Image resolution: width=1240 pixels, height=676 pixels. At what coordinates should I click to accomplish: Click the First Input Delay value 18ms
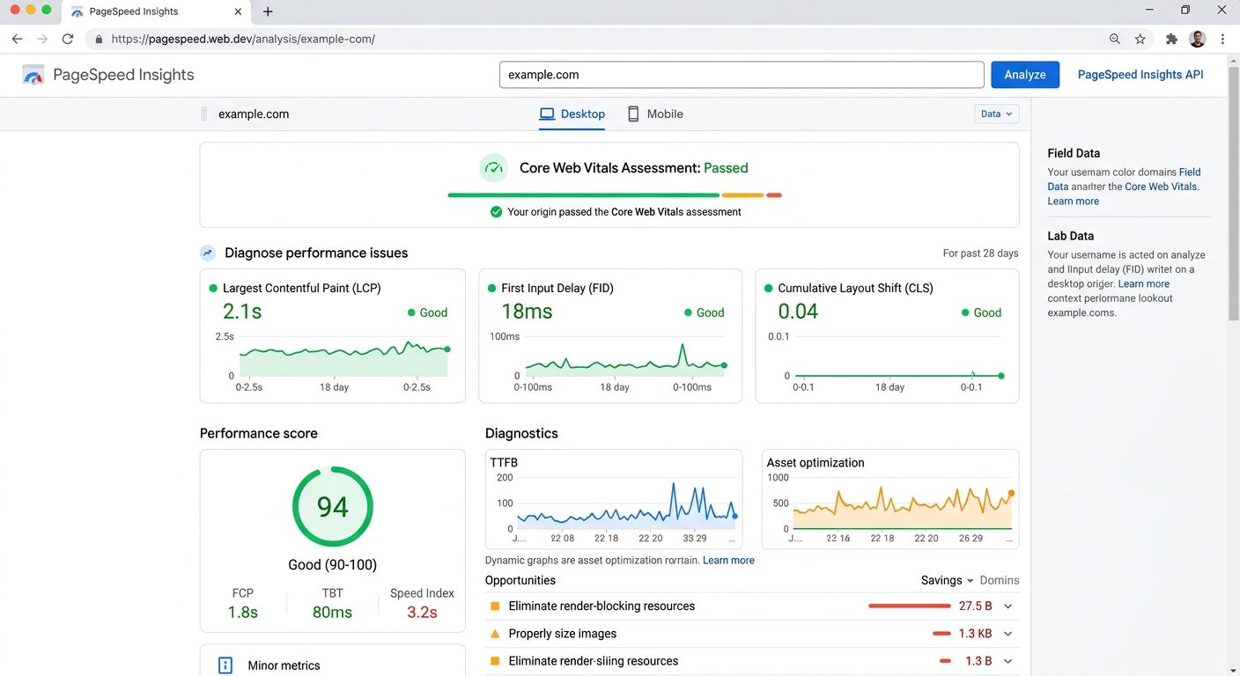[x=527, y=312]
